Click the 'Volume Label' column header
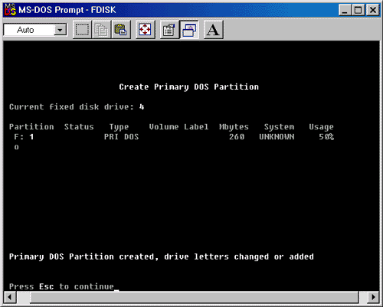The image size is (383, 307). (x=178, y=126)
